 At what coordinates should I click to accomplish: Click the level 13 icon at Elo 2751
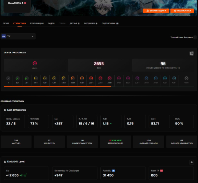pyautogui.click(x=119, y=78)
